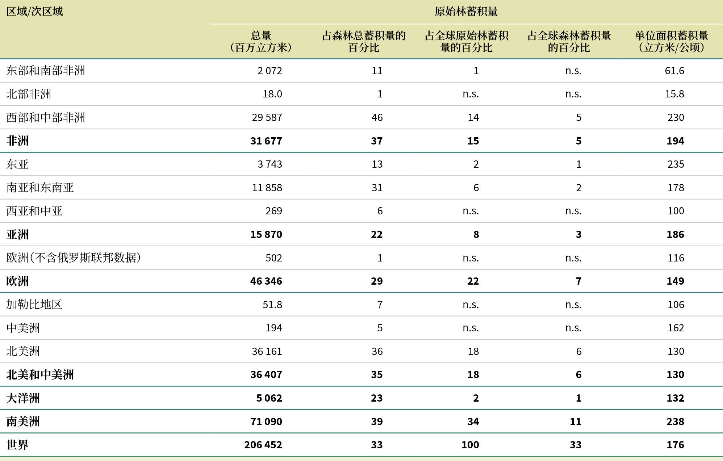Select the 亚洲 total value 15 870
Viewport: 723px width, 461px height.
(266, 234)
